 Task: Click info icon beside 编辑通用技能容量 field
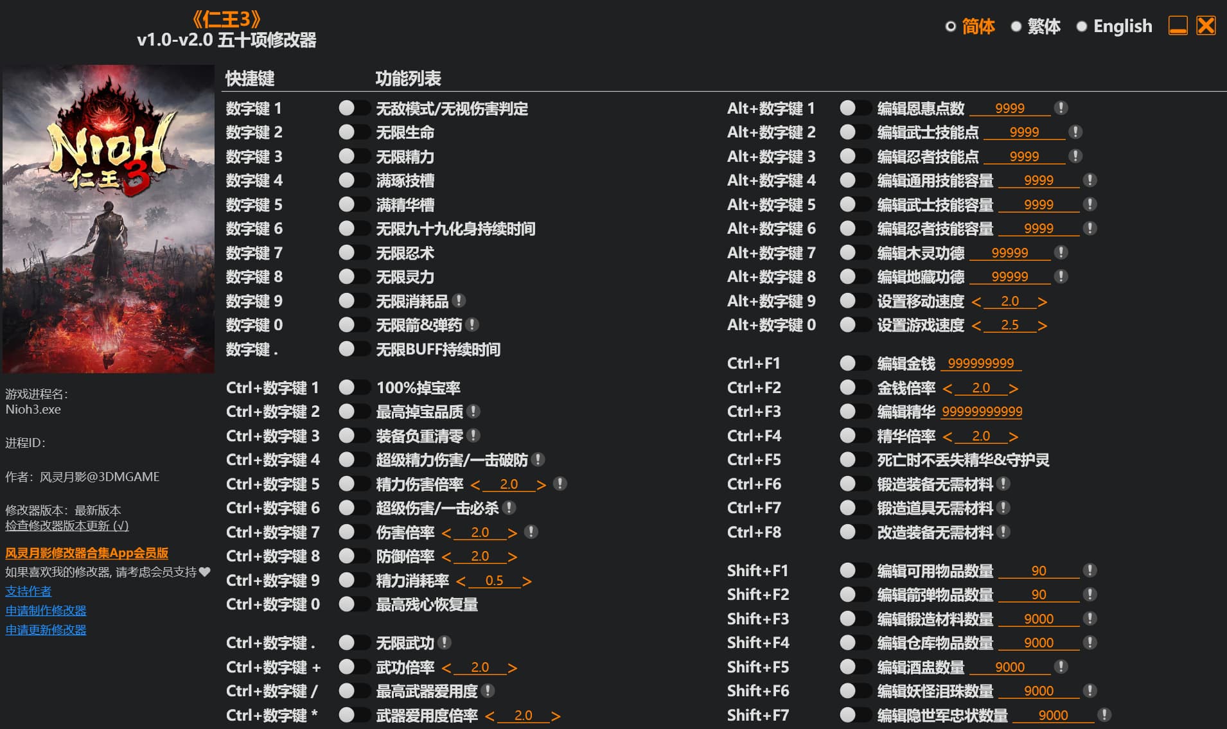pyautogui.click(x=1090, y=180)
